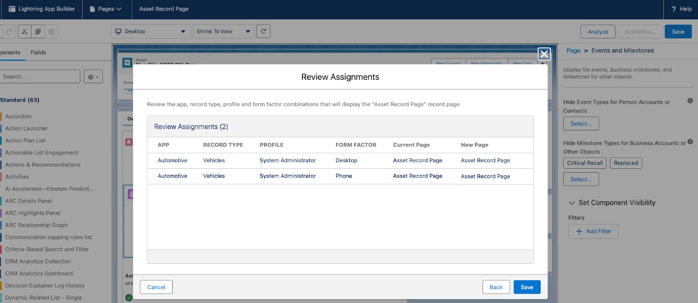Viewport: 698px width, 303px height.
Task: Click the Standard (63) section header
Action: (20, 100)
